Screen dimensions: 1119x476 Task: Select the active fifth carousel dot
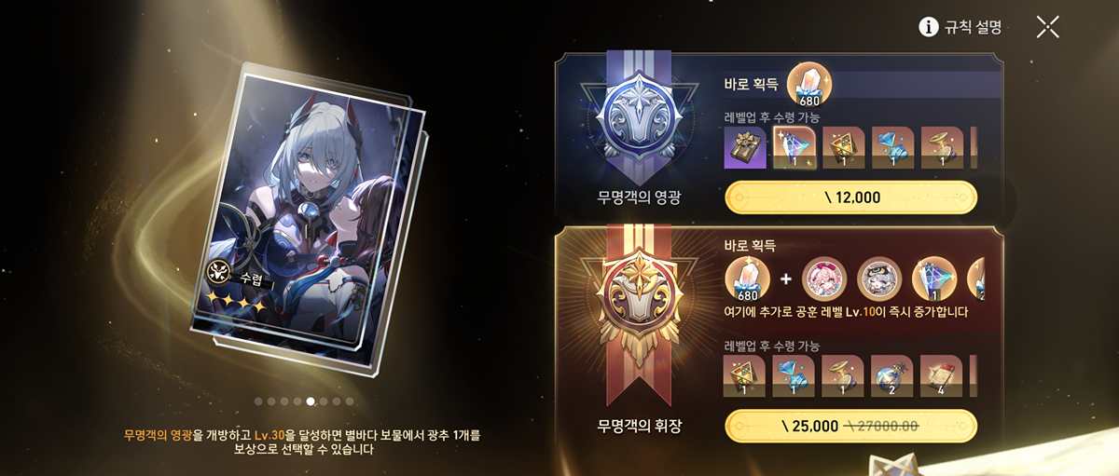pos(311,401)
